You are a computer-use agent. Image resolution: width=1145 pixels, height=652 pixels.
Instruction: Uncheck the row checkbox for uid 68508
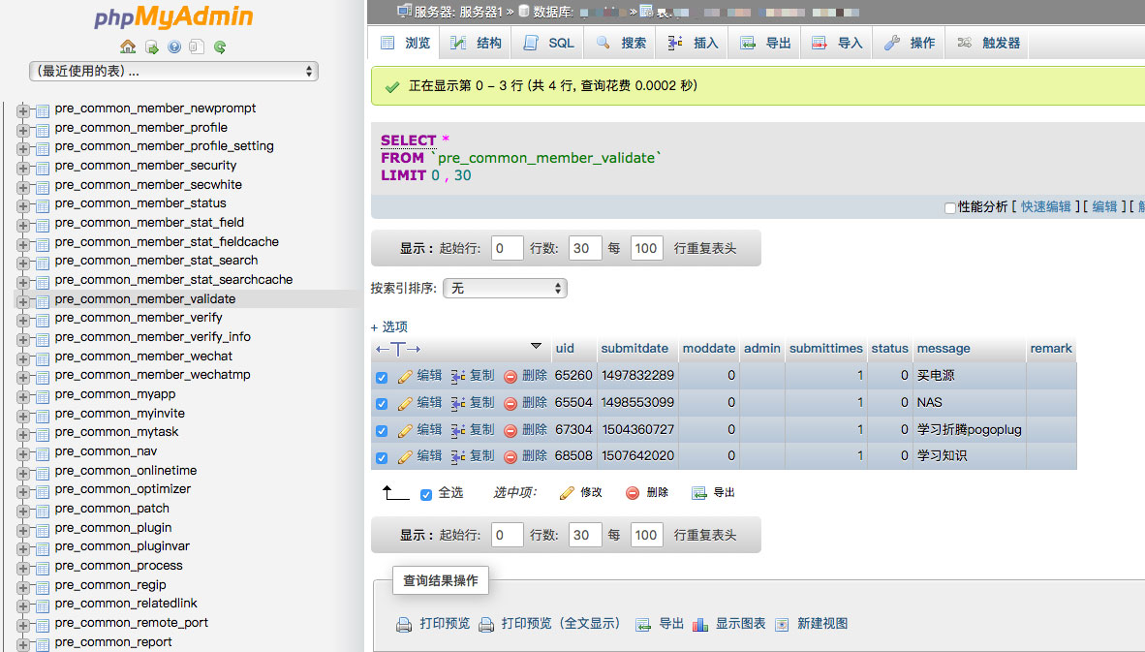pyautogui.click(x=381, y=458)
